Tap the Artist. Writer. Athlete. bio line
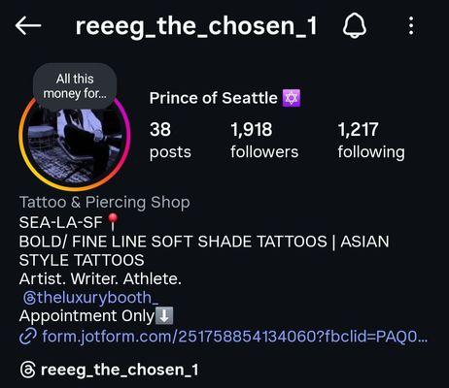The width and height of the screenshot is (449, 388). click(100, 278)
